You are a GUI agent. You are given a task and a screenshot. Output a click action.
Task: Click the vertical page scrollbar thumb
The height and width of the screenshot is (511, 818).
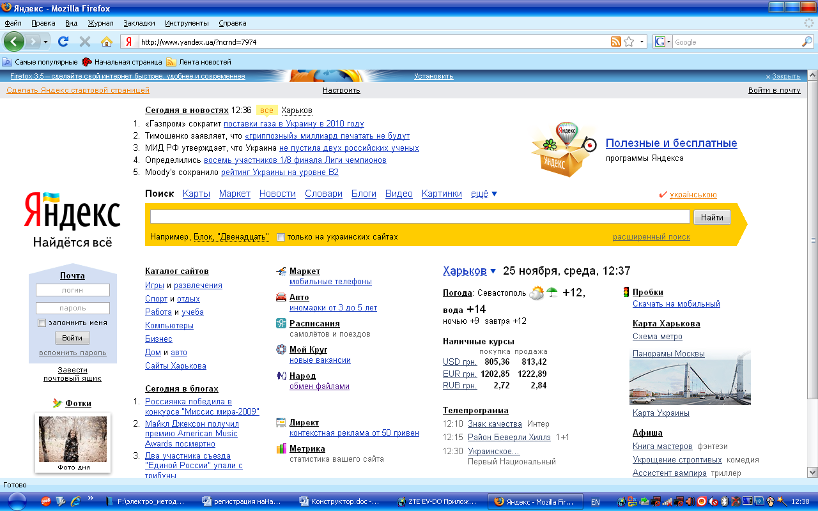pyautogui.click(x=813, y=240)
